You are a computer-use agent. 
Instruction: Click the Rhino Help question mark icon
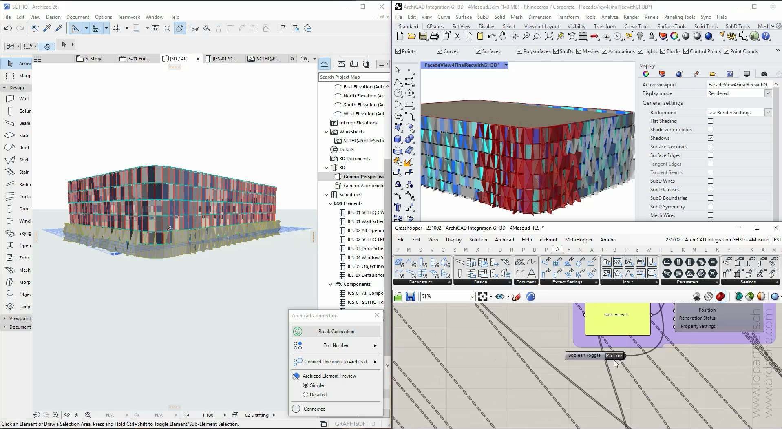[766, 36]
